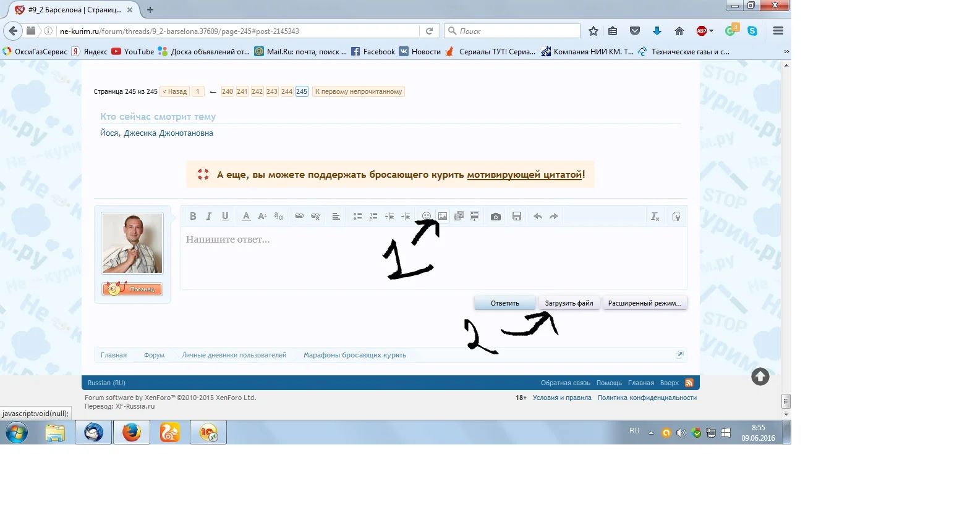Image resolution: width=957 pixels, height=521 pixels.
Task: Select the insert link icon
Action: tap(299, 216)
